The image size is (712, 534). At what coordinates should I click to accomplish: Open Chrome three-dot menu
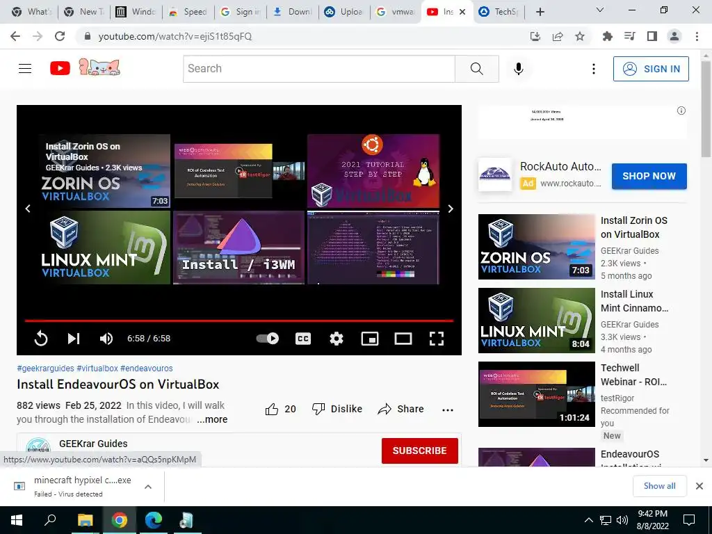click(697, 36)
